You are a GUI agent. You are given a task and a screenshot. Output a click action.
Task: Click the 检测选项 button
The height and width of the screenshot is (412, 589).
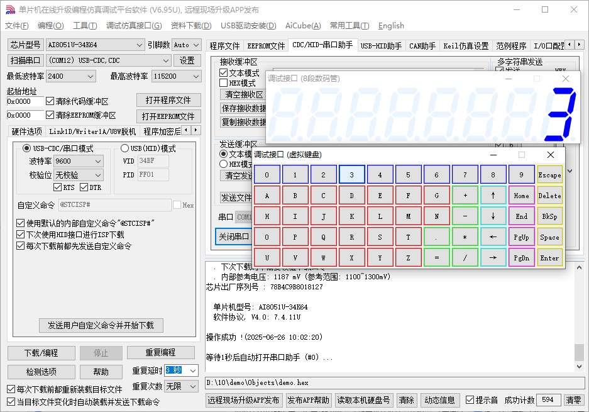41,372
